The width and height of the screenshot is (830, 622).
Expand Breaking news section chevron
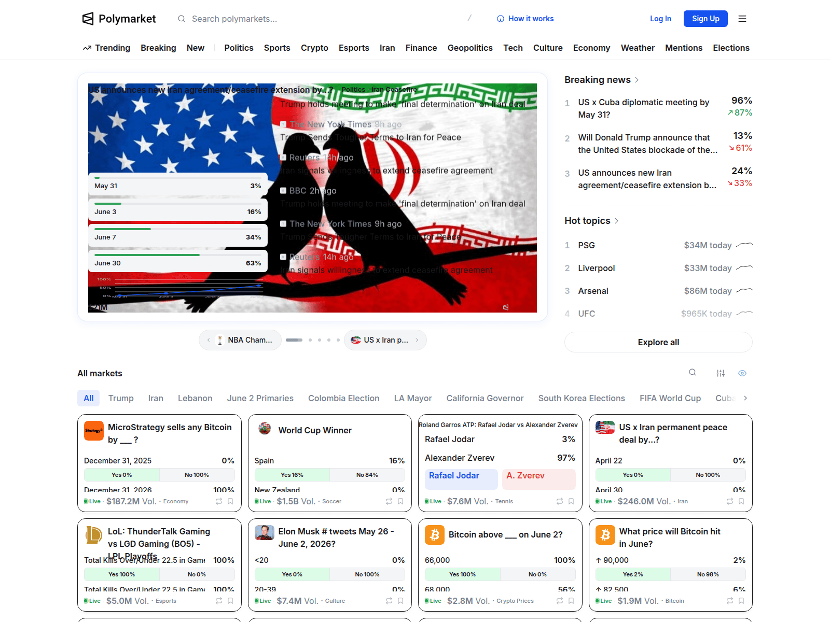[637, 80]
